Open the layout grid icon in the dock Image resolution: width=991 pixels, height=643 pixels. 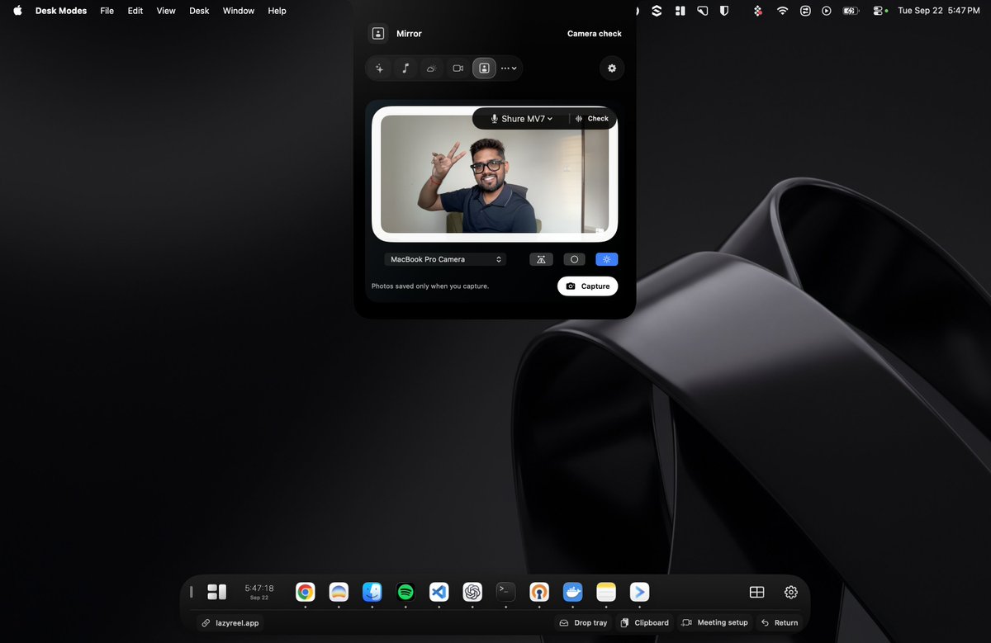[756, 592]
